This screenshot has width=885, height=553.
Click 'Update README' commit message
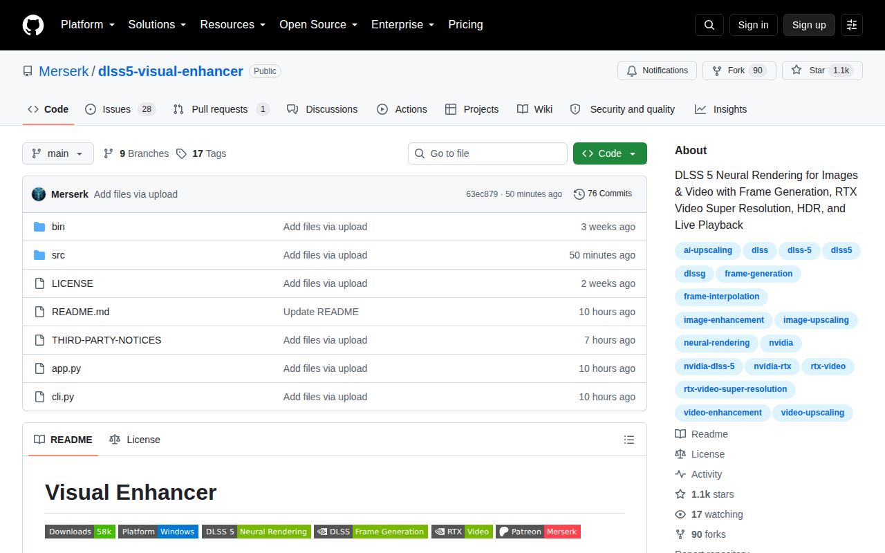[321, 312]
